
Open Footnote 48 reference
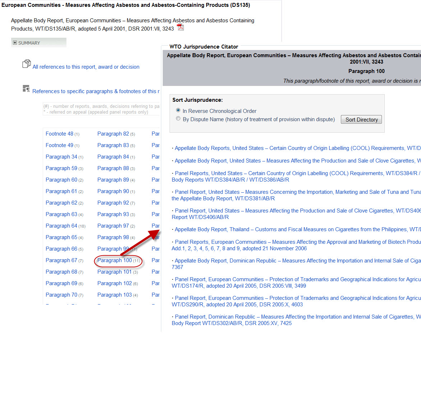pyautogui.click(x=59, y=134)
